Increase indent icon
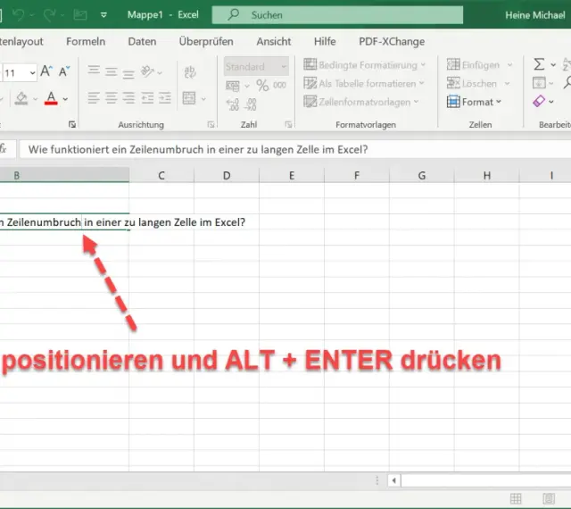 tap(164, 97)
